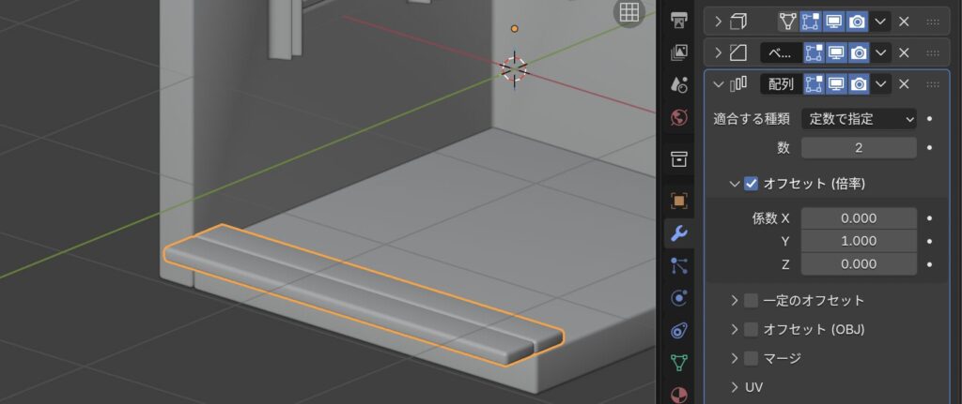Select the Modifiers wrench tab icon
The image size is (962, 404).
679,232
